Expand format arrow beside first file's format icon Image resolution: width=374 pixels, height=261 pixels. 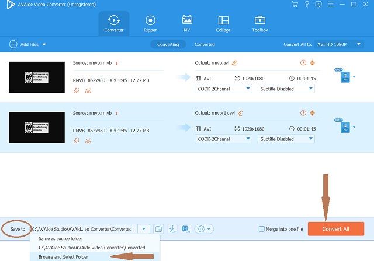coord(354,77)
